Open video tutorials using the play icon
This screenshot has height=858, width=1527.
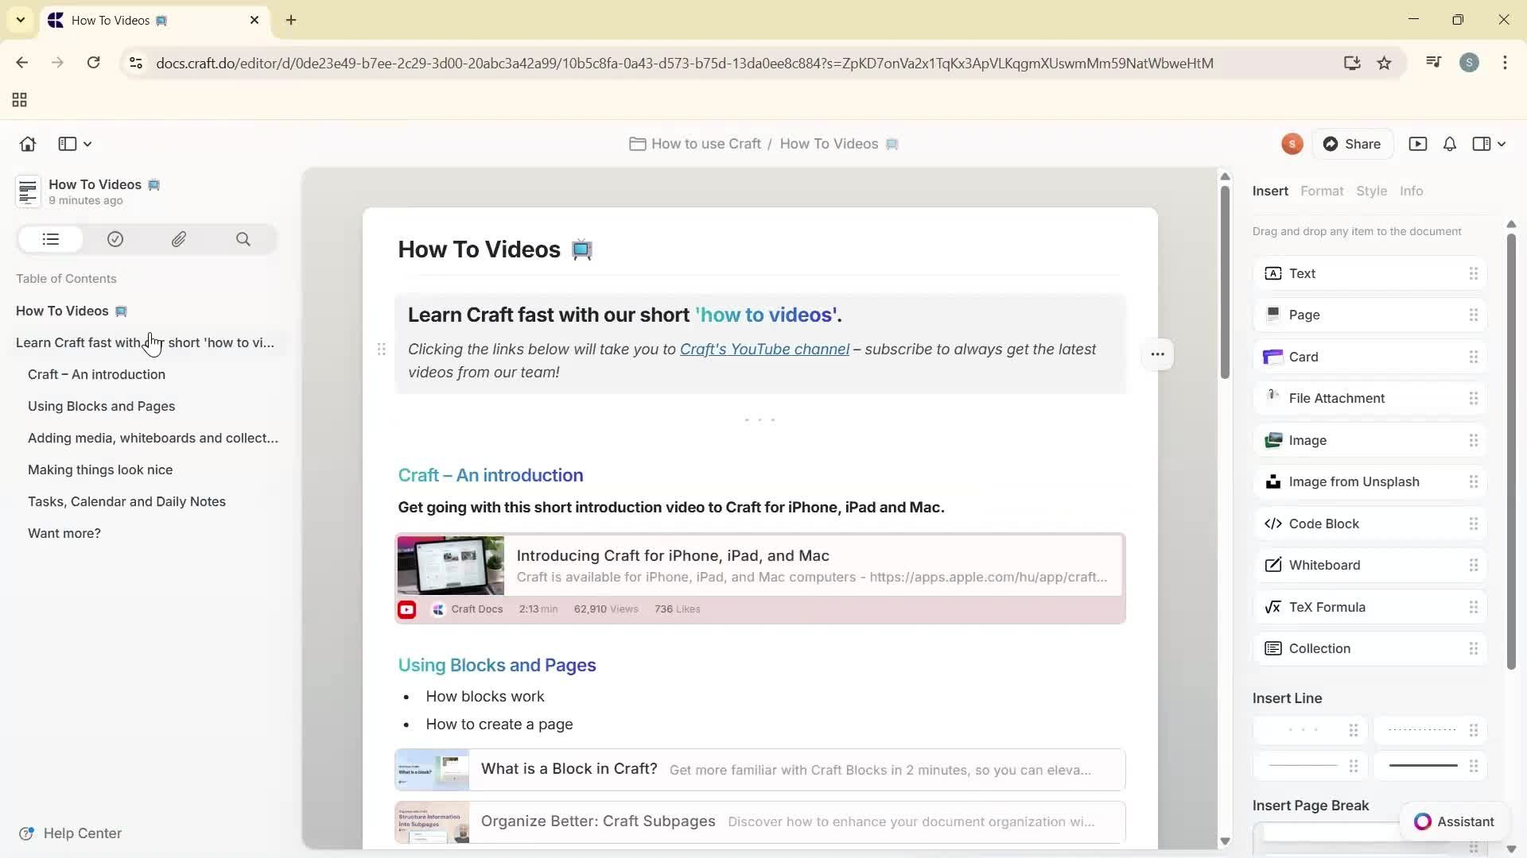tap(1420, 144)
